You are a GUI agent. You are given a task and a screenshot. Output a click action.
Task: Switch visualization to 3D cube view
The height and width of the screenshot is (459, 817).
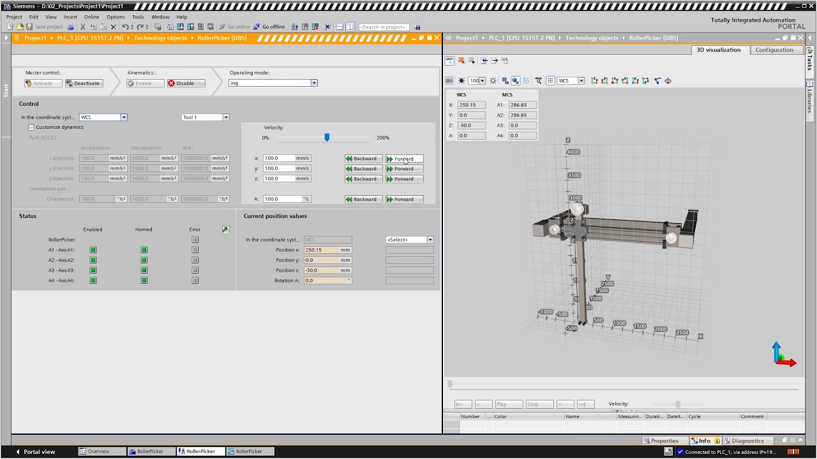[515, 81]
